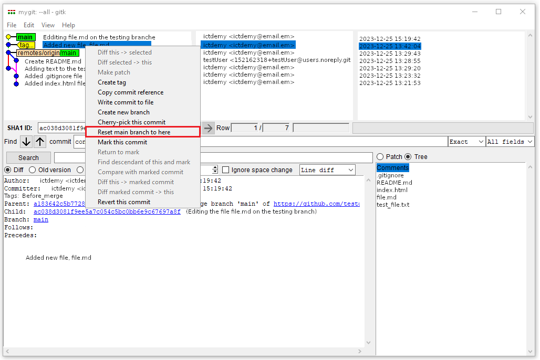540x360 pixels.
Task: Click the gitk icon in title bar
Action: coord(12,12)
